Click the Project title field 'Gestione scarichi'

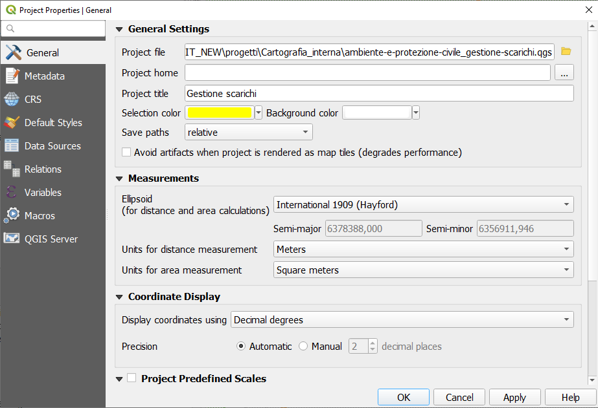pyautogui.click(x=379, y=93)
